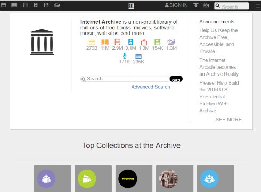Open the Web icon in top navigation bar

[x=3, y=5]
